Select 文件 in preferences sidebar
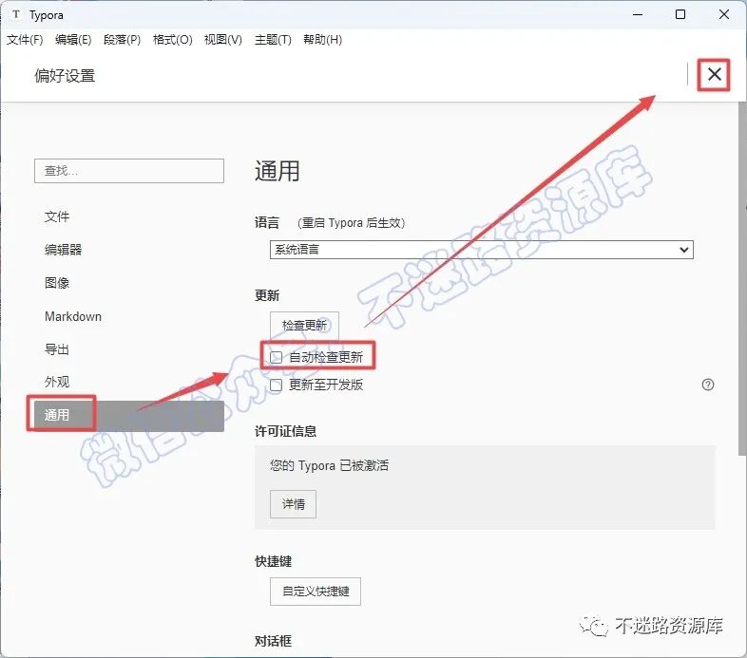This screenshot has height=658, width=747. pos(129,217)
